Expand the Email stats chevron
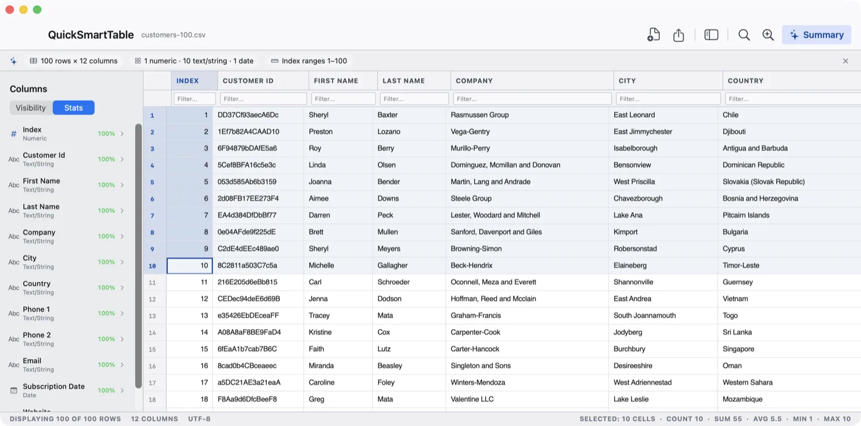 (122, 365)
